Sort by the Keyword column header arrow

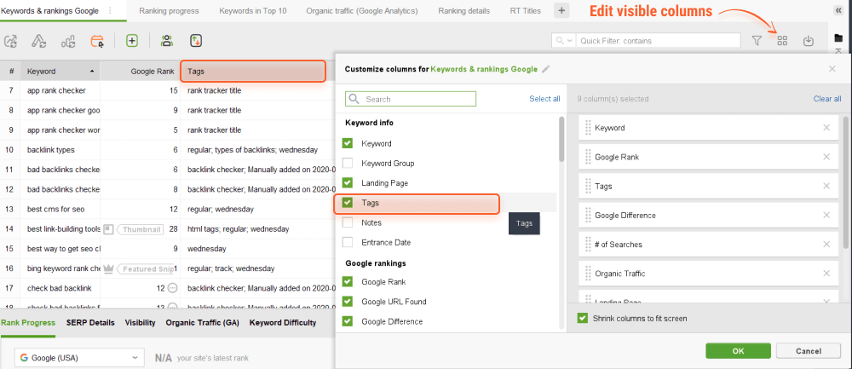coord(91,72)
